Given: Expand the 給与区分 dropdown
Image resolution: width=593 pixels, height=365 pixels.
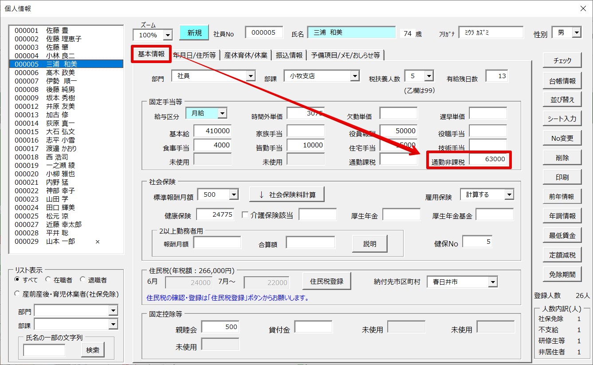Looking at the screenshot, I should tap(222, 114).
